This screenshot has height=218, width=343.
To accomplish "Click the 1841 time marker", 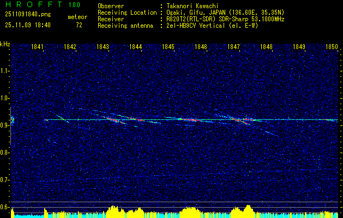I will [38, 47].
